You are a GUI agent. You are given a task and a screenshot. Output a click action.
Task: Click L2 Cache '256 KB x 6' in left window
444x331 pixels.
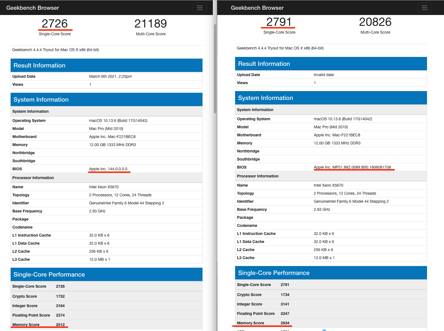(x=99, y=251)
